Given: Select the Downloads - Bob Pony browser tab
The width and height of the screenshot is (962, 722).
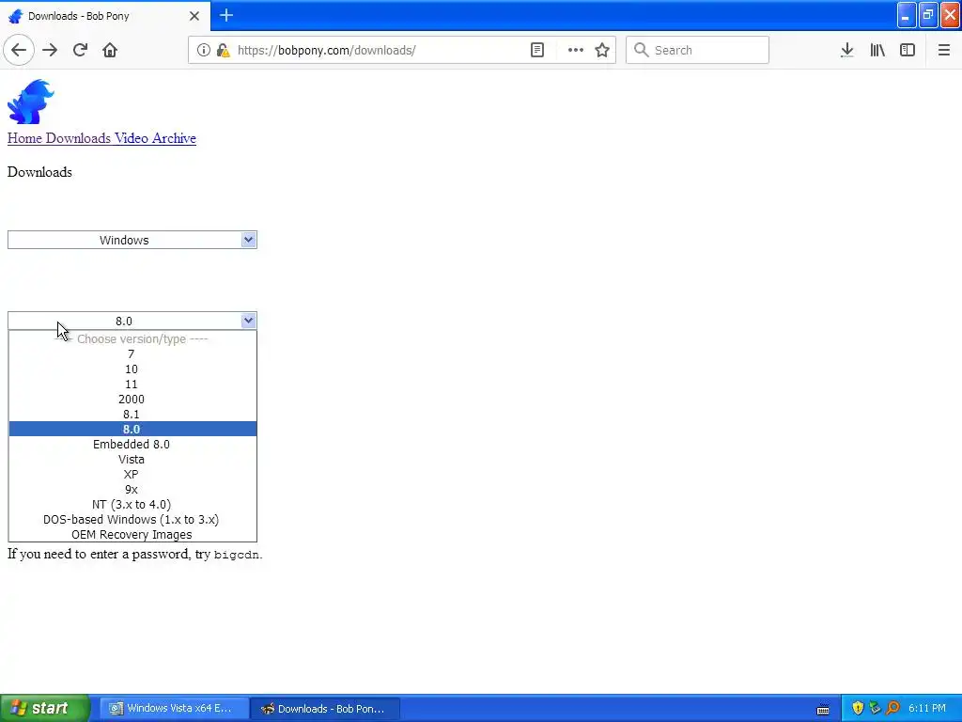Looking at the screenshot, I should [x=104, y=16].
